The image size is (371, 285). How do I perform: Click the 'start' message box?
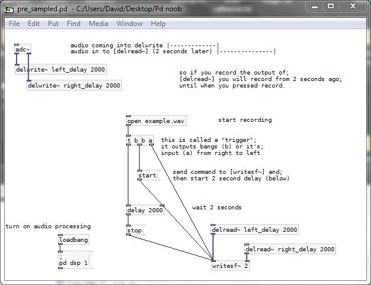147,176
